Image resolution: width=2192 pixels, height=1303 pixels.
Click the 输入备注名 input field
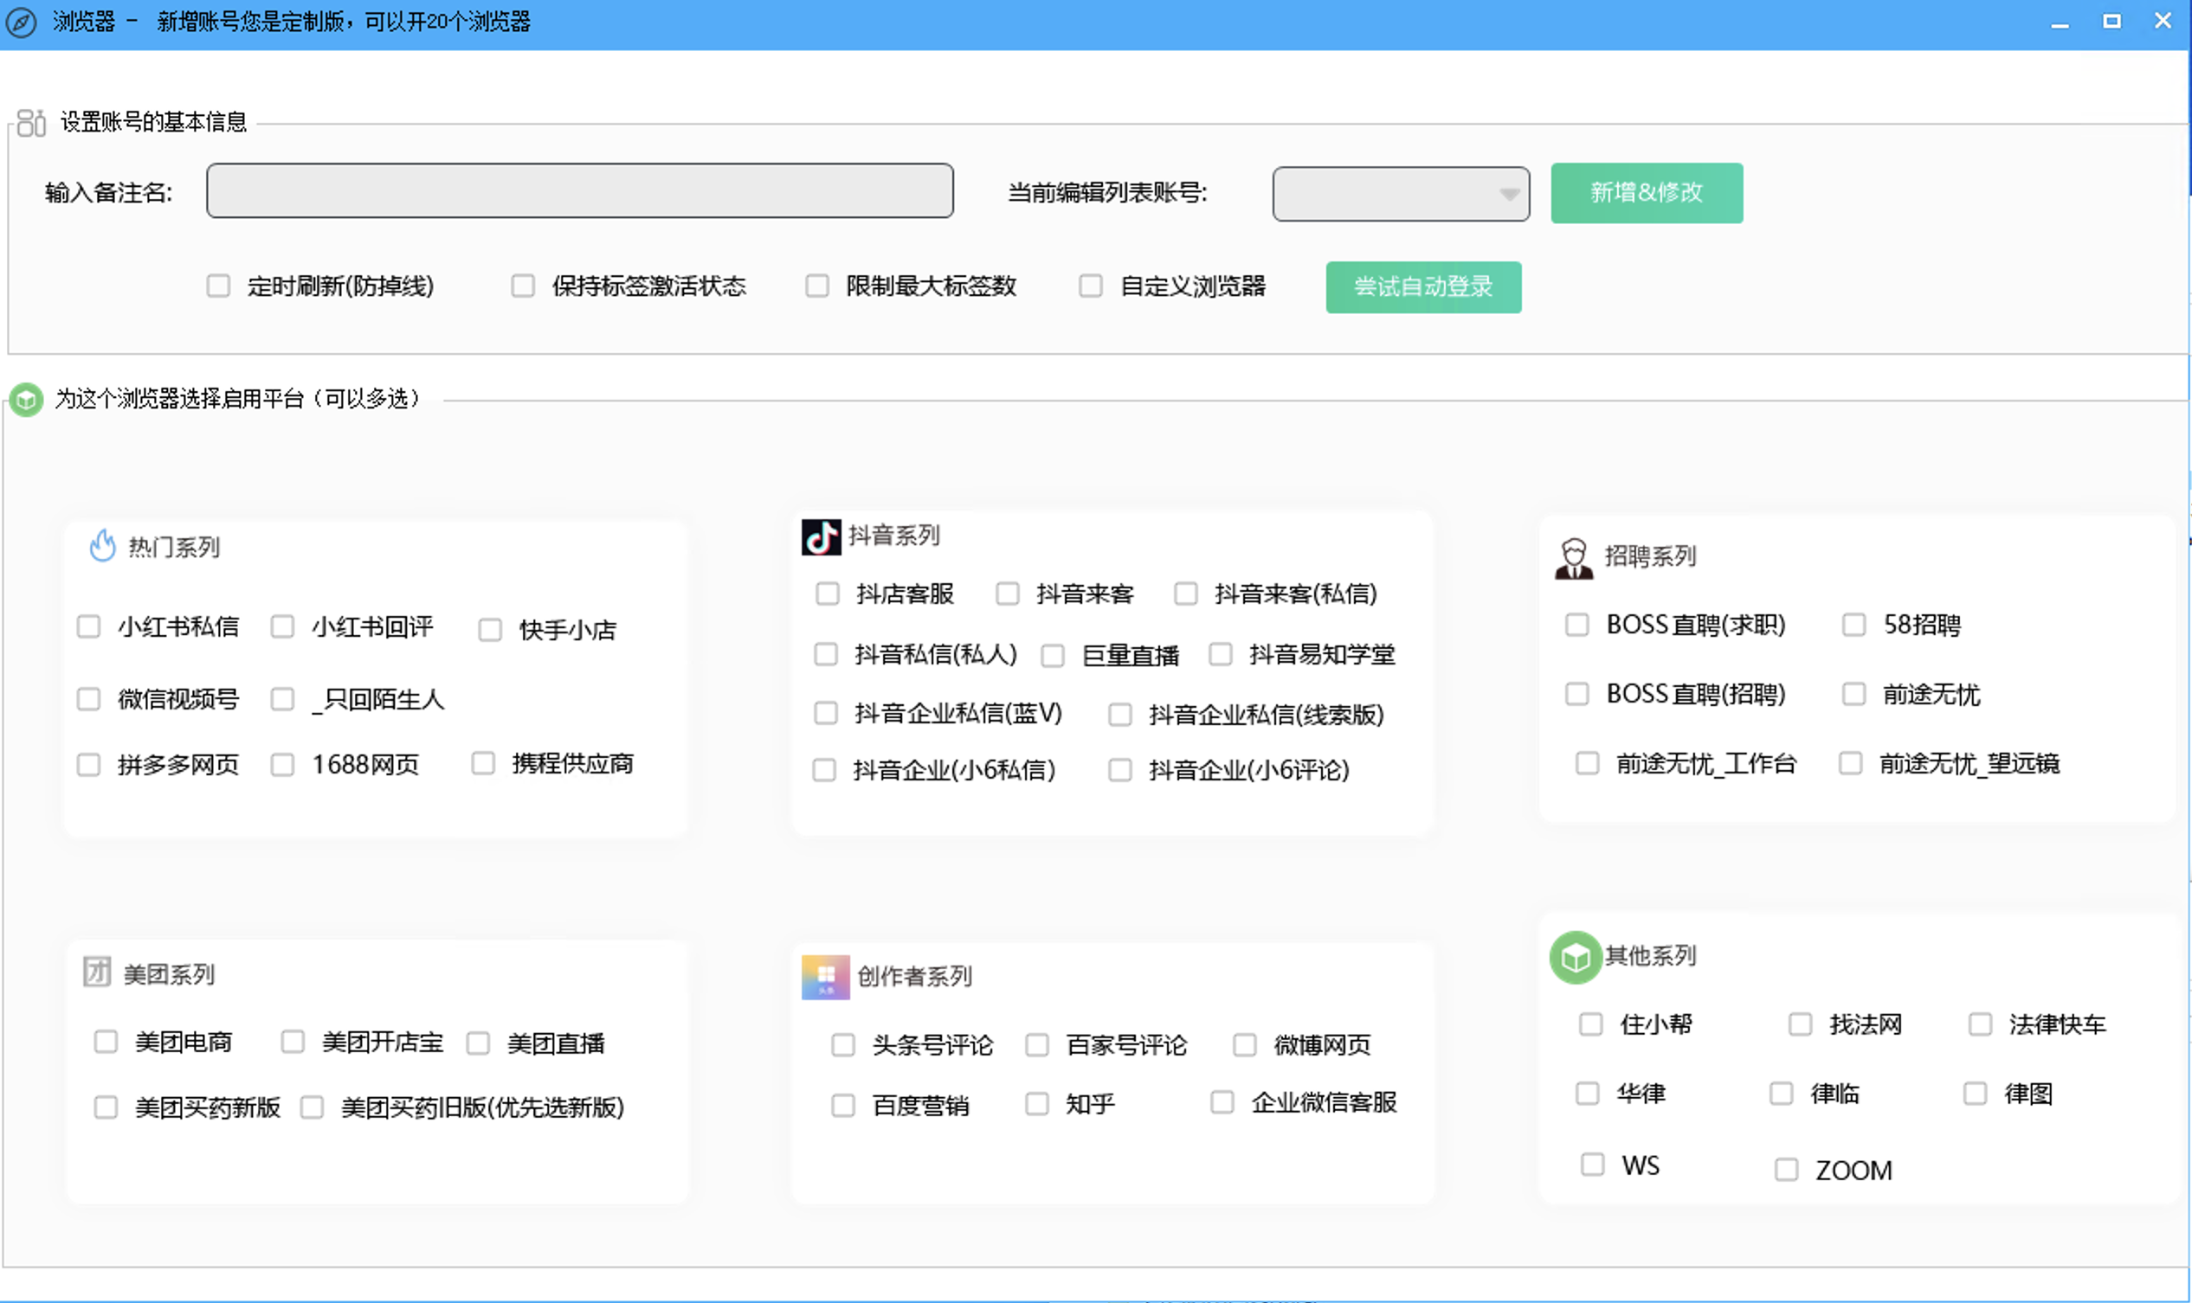[580, 190]
